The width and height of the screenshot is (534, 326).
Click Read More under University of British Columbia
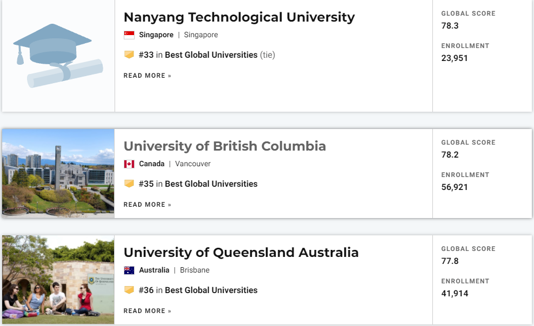[147, 205]
